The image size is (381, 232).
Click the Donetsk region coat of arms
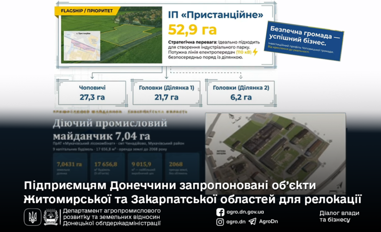click(50, 217)
